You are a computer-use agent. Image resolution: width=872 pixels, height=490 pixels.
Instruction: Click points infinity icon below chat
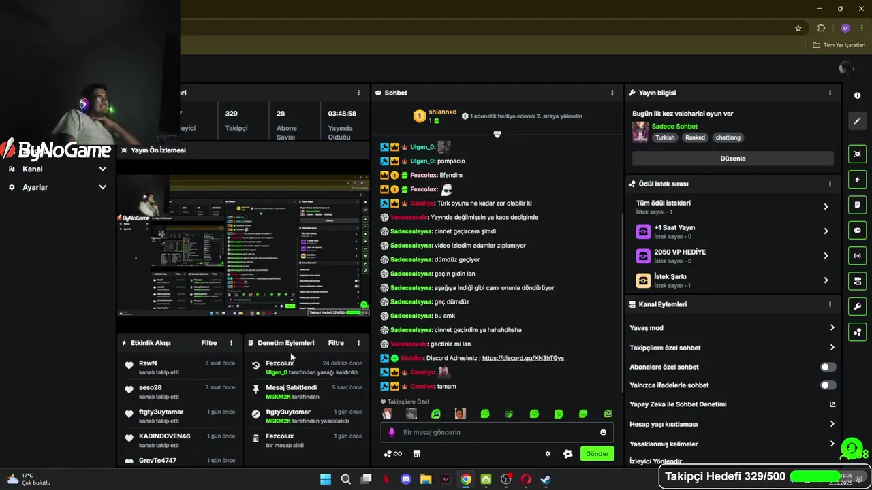(393, 454)
